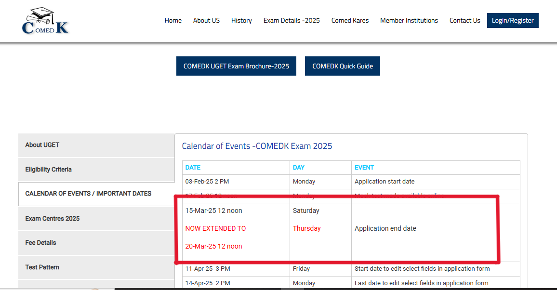This screenshot has height=290, width=557.
Task: Select Calendar of Events / Important Dates tab
Action: coord(96,194)
